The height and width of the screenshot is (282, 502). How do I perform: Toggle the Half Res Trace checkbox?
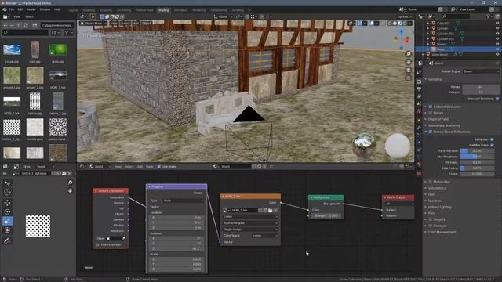pos(492,145)
